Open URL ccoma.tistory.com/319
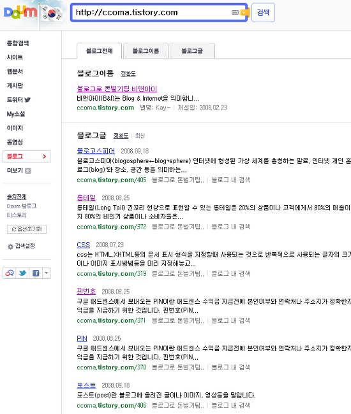 (x=111, y=273)
